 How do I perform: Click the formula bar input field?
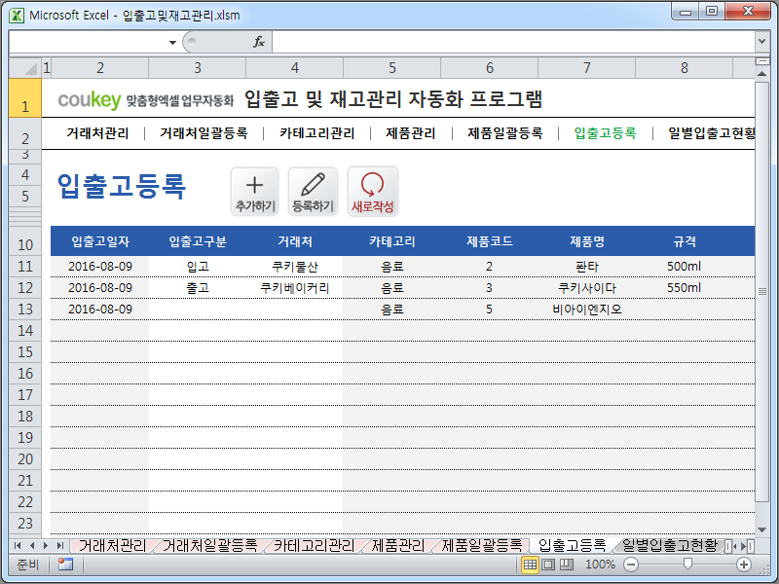click(x=513, y=42)
